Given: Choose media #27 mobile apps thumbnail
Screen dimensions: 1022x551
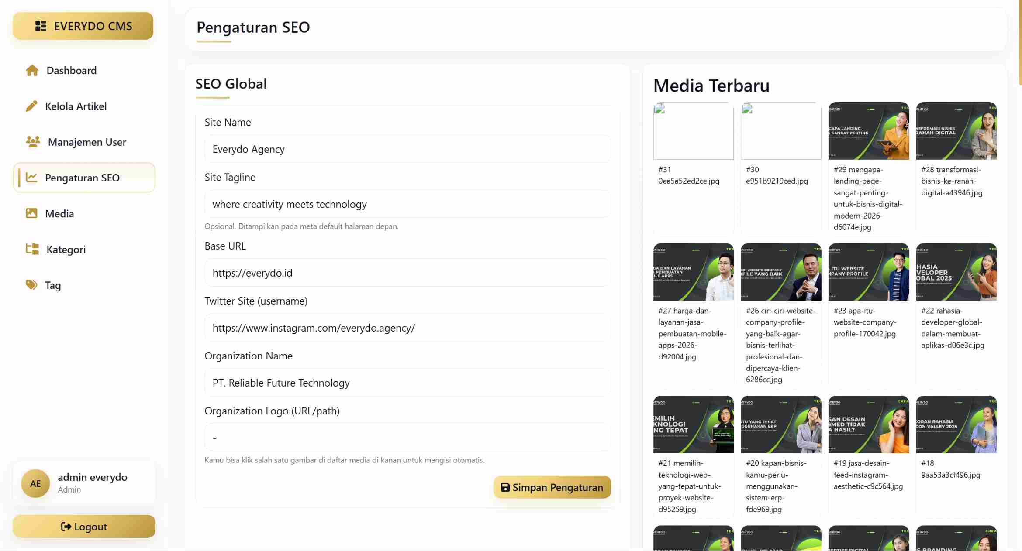Looking at the screenshot, I should [x=694, y=272].
